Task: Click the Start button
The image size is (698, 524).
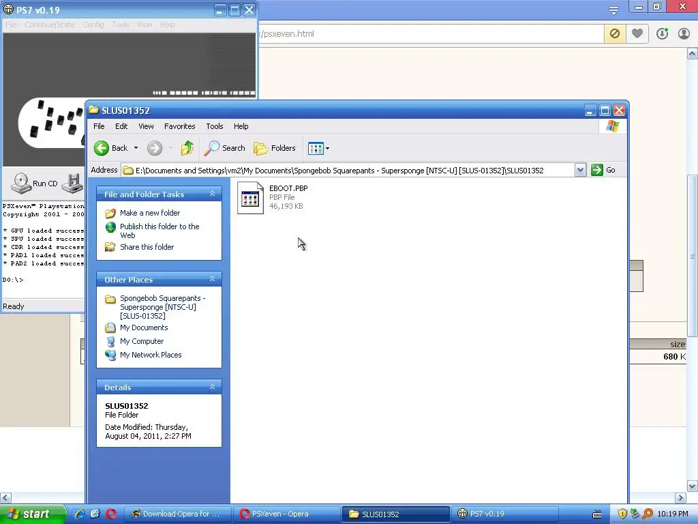Action: [32, 514]
